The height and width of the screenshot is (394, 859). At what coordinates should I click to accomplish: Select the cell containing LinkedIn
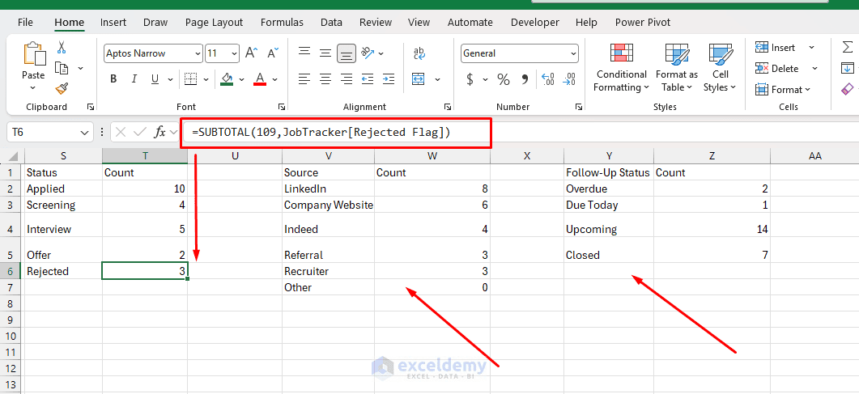point(328,189)
